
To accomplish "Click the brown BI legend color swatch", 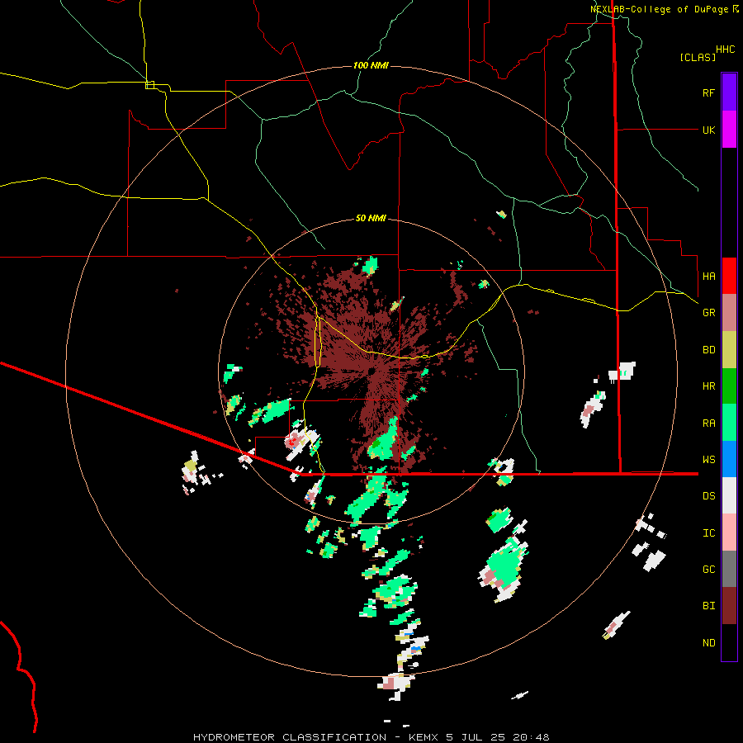I will 729,606.
